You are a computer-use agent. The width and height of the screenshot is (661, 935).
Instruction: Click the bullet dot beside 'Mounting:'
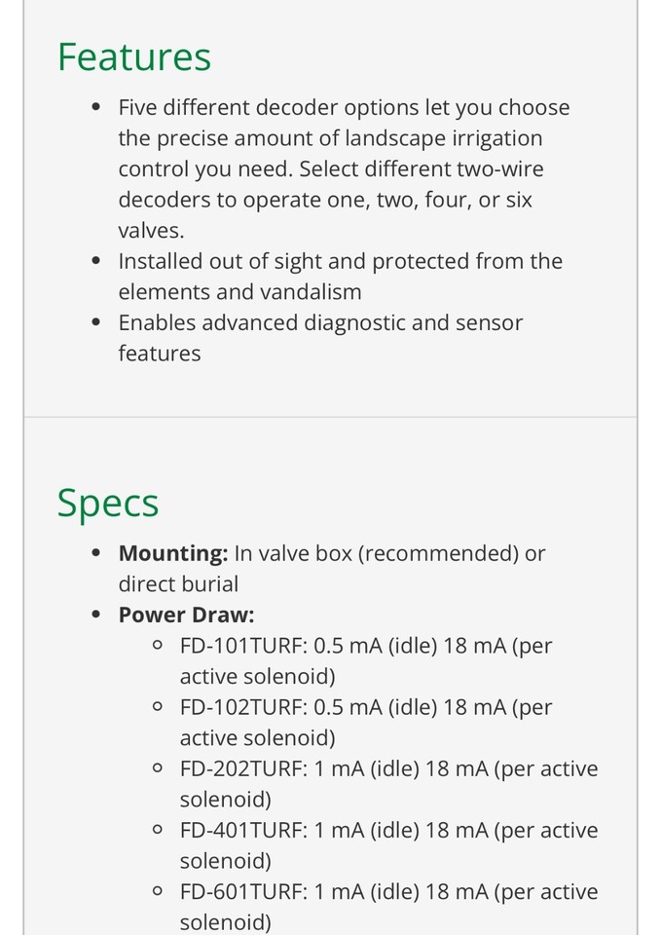tap(95, 553)
